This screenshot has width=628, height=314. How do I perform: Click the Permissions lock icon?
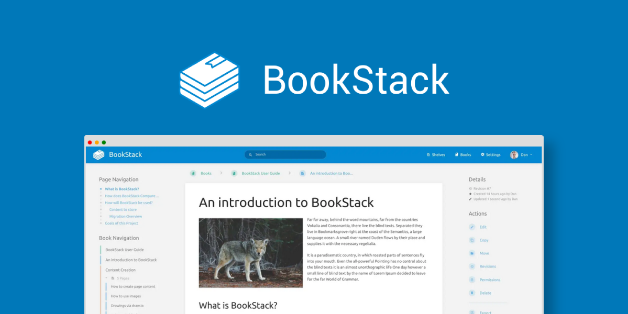pos(471,279)
